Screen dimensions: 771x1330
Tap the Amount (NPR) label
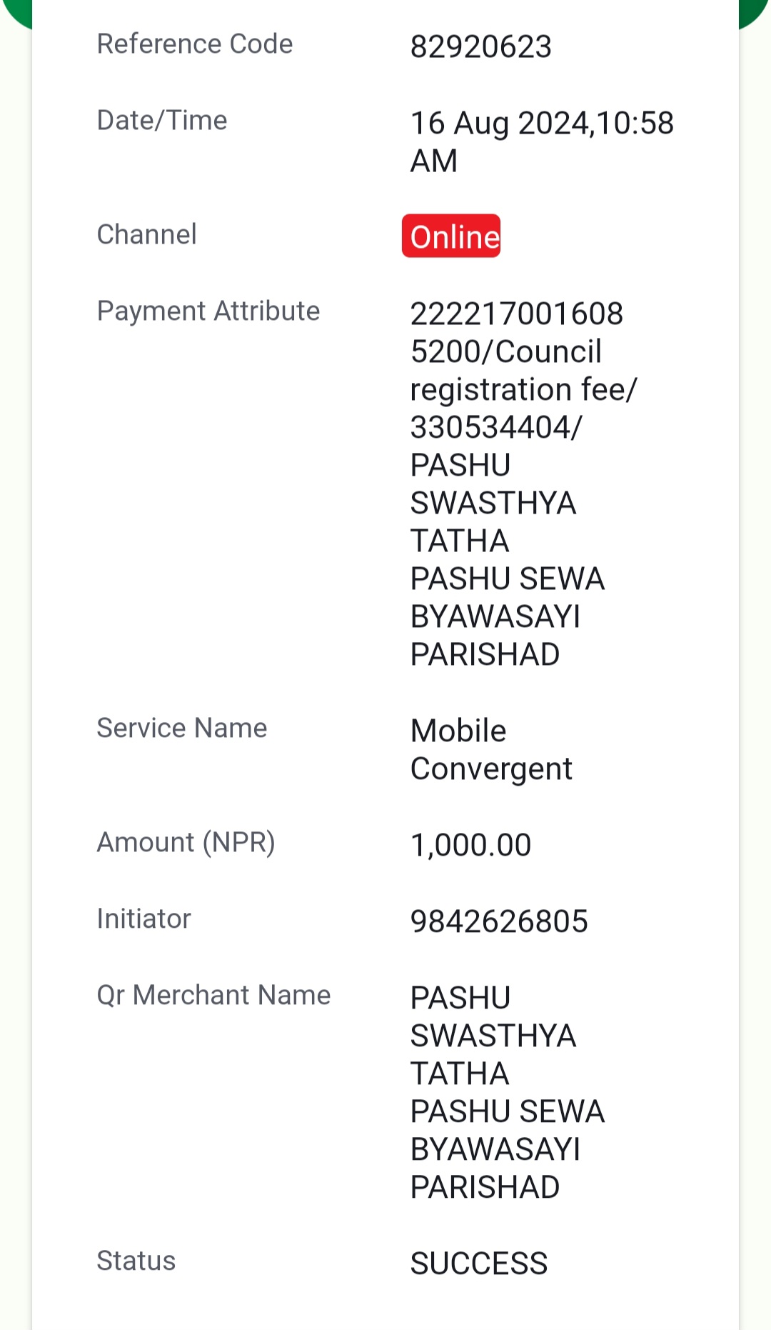coord(186,843)
